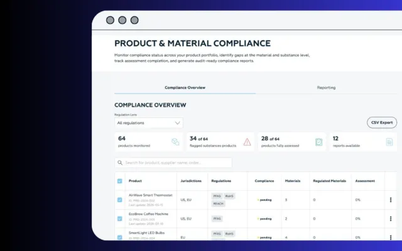Click the 12 reports available card
Screen dimensions: 402x251
pos(363,142)
